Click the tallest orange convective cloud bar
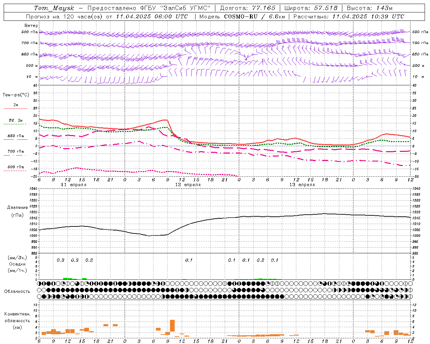 click(172, 326)
